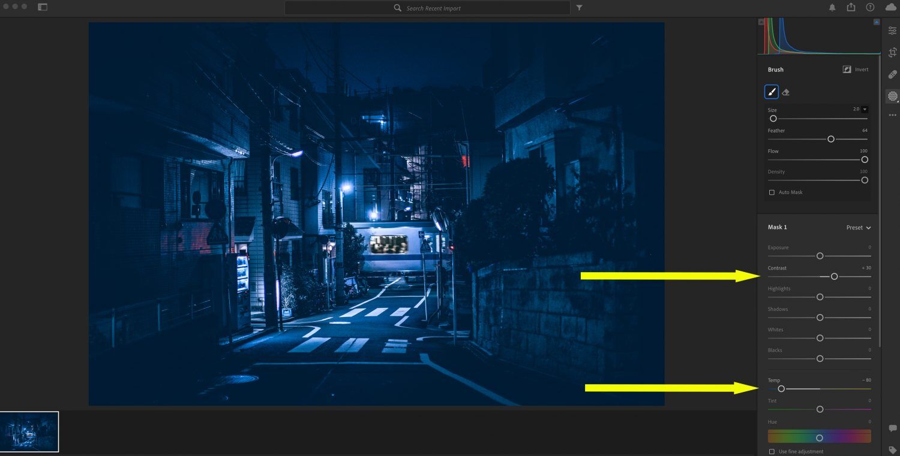
Task: Toggle the Invert mask option
Action: [x=856, y=70]
